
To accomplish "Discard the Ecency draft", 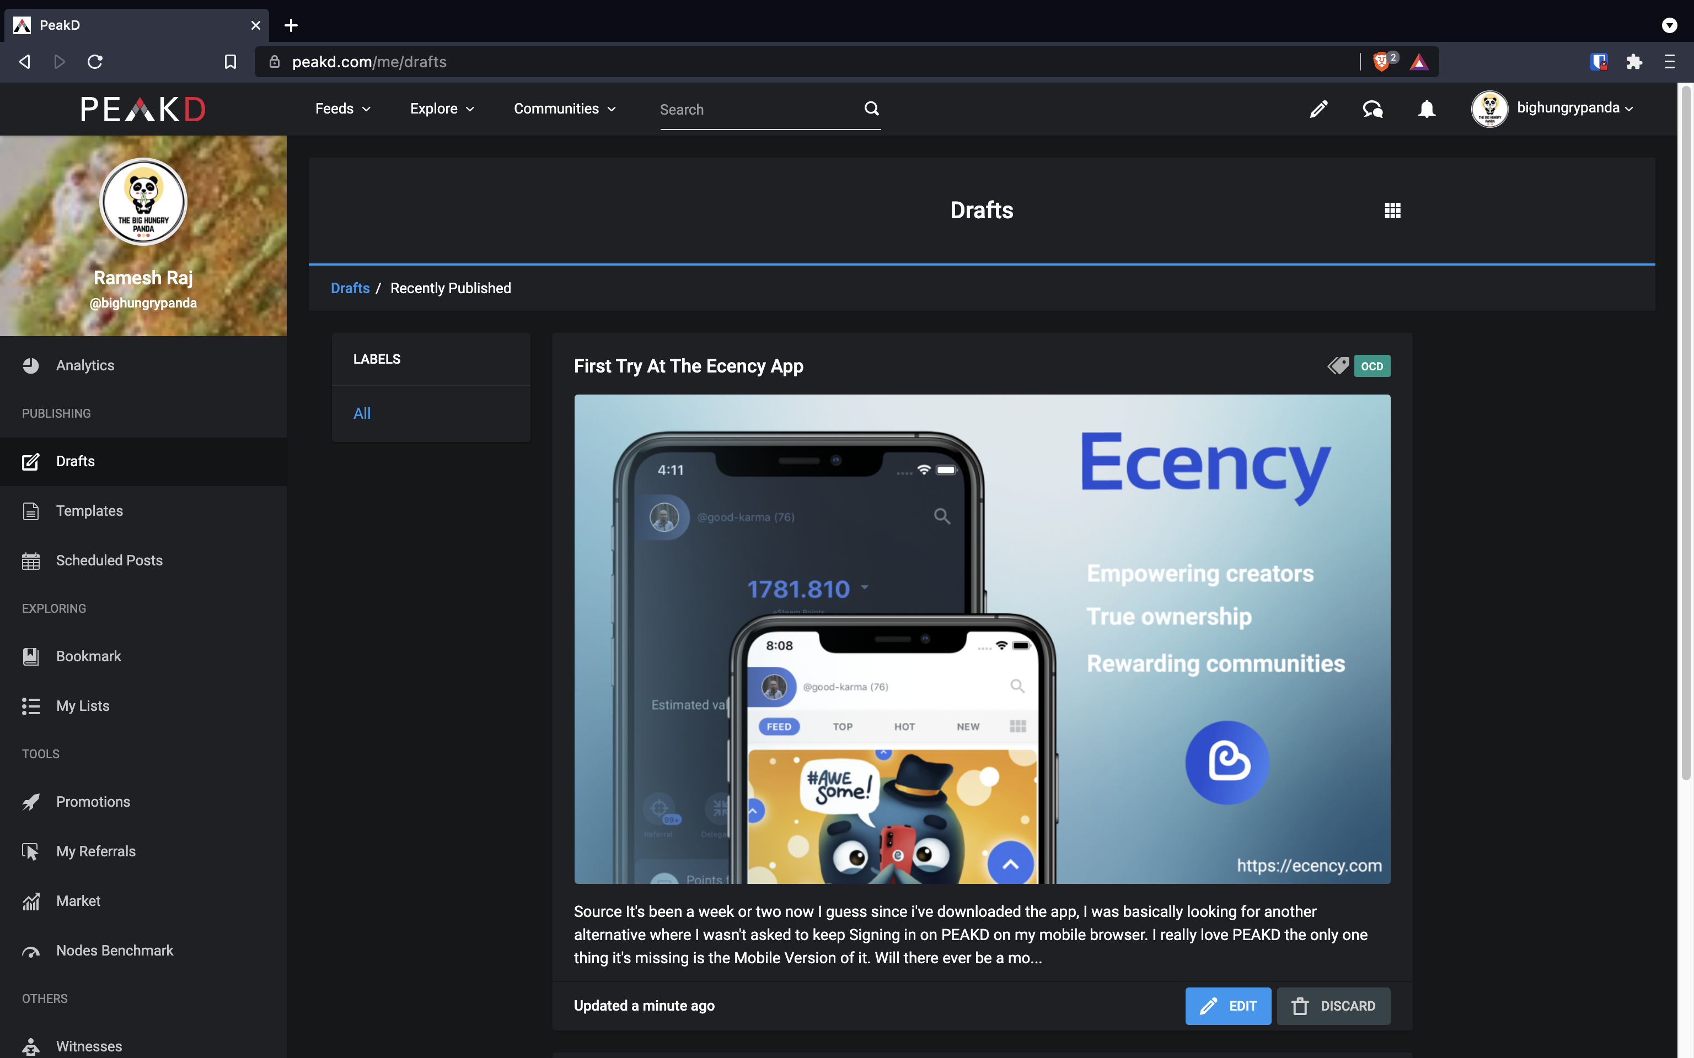I will coord(1333,1006).
